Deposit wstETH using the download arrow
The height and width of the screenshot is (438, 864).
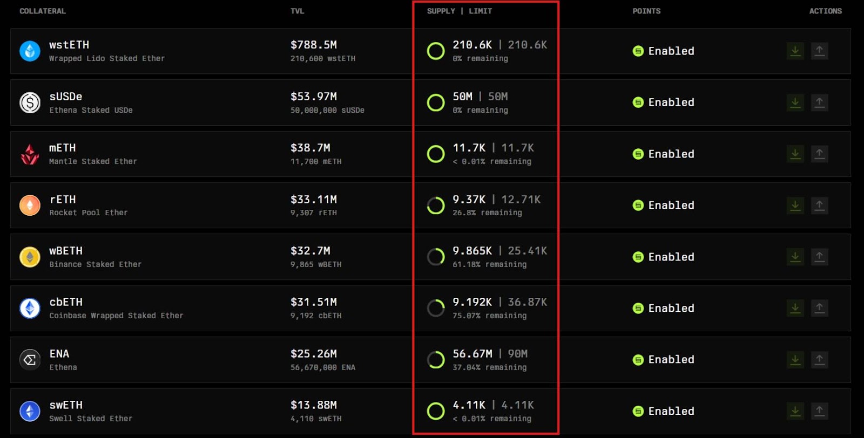[x=795, y=51]
